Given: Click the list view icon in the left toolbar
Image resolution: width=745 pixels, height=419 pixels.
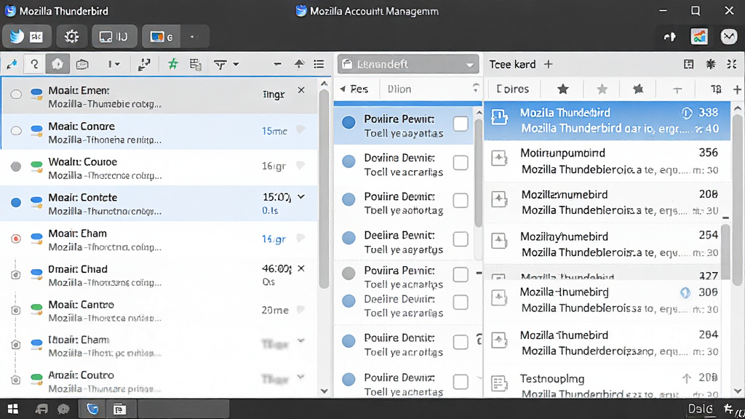Looking at the screenshot, I should point(319,64).
